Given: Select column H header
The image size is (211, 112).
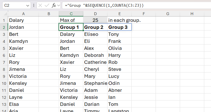Looking at the screenshot, I should coord(192,14).
